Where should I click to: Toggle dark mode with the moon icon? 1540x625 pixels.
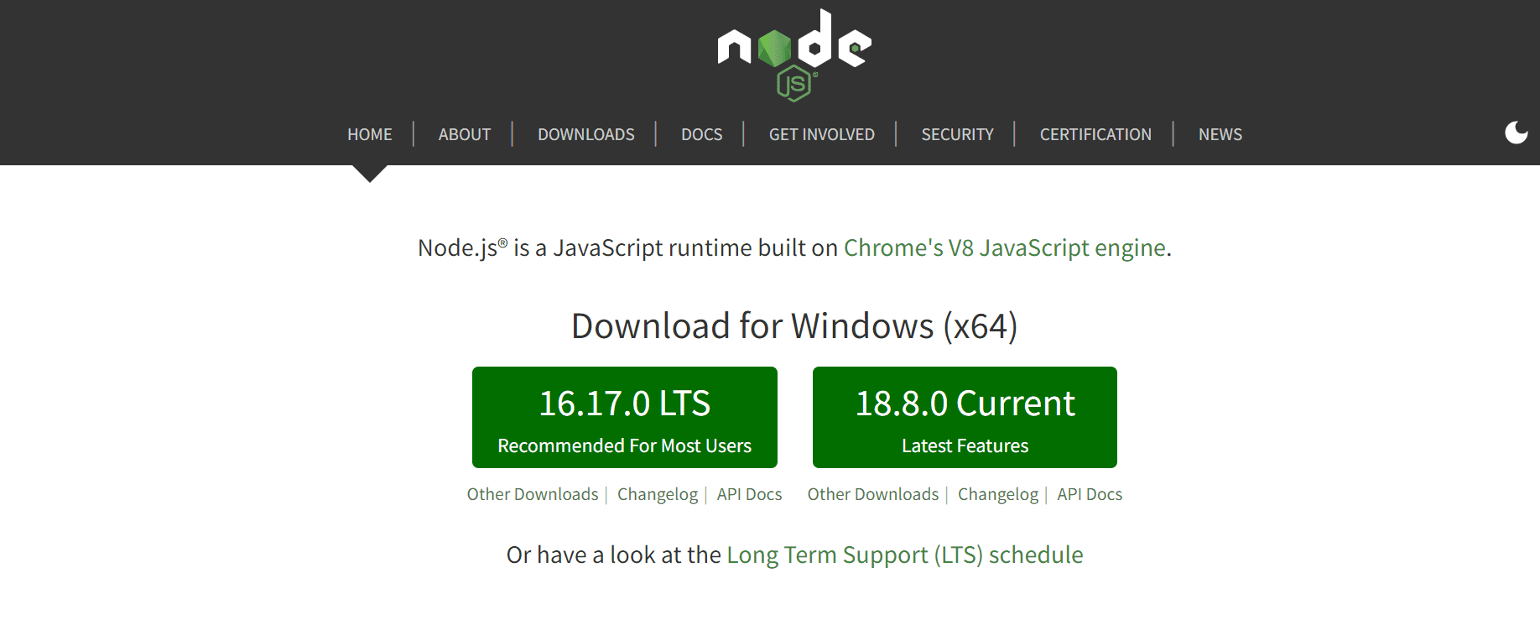pos(1517,133)
